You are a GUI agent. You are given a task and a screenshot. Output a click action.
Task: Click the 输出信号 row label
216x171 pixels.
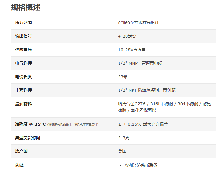click(x=23, y=36)
